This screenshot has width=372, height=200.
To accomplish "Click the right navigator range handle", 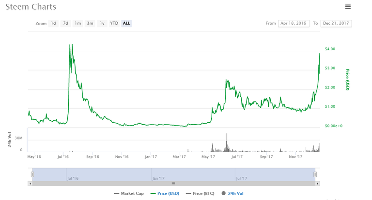I will click(315, 174).
